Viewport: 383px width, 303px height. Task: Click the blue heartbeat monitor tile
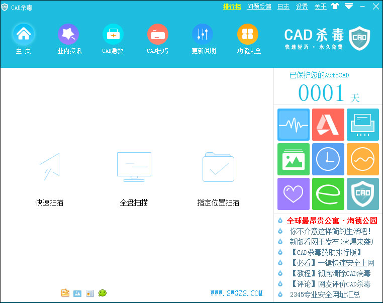click(294, 125)
